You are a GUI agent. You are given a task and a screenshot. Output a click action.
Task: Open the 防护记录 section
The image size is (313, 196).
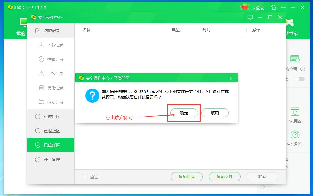(51, 31)
